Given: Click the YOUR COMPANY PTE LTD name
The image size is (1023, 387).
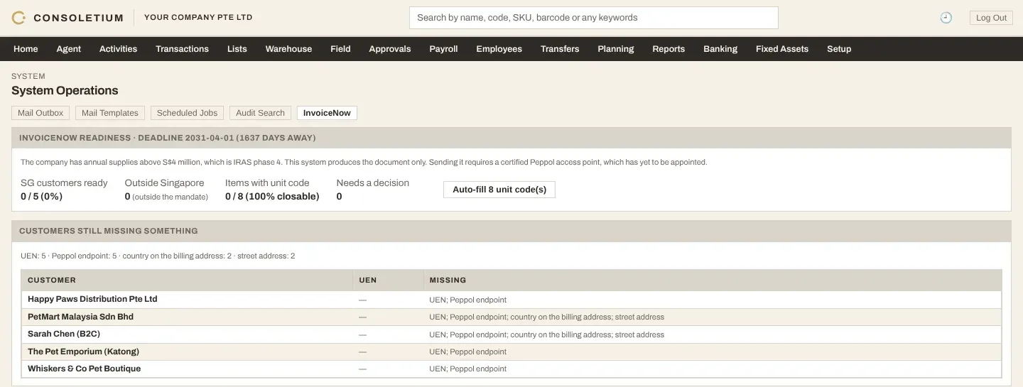Looking at the screenshot, I should [198, 18].
